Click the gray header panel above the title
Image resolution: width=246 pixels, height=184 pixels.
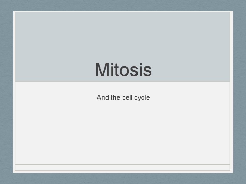pyautogui.click(x=123, y=37)
